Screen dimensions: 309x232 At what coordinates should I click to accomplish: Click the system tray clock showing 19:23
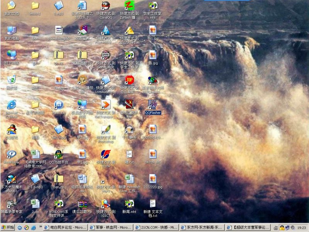302,228
